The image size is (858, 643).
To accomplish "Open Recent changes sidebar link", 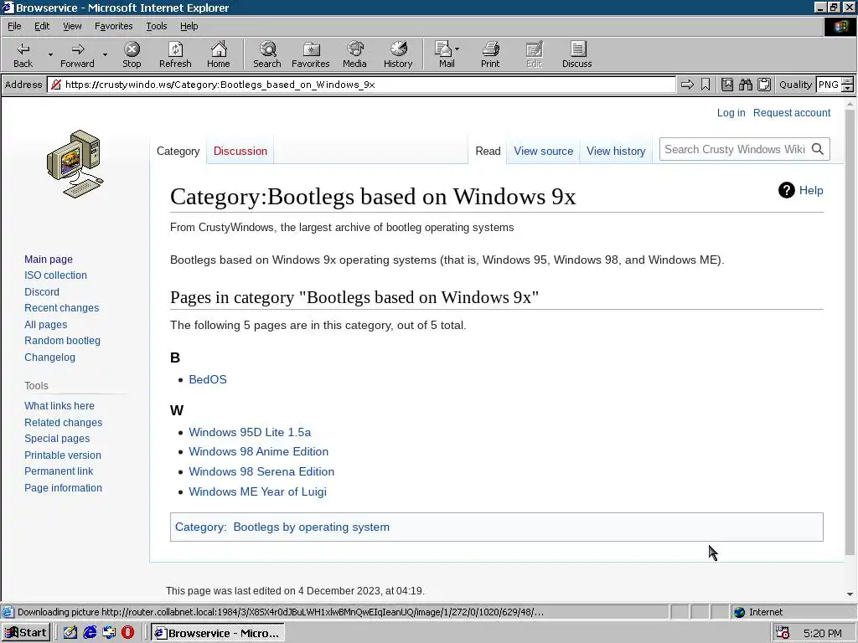I will pos(61,308).
